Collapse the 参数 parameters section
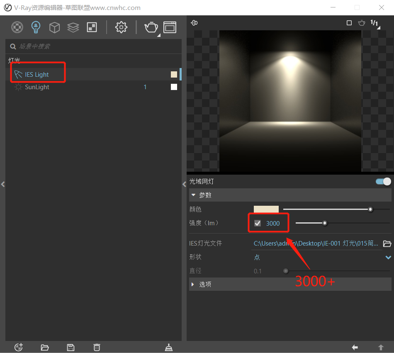The width and height of the screenshot is (394, 353). pyautogui.click(x=290, y=195)
